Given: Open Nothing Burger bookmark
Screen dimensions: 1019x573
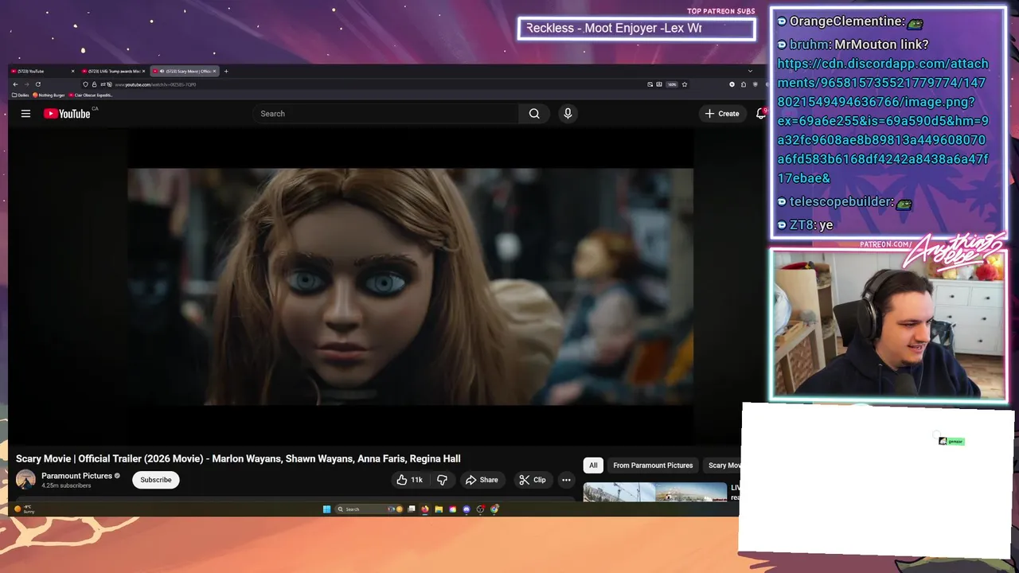Looking at the screenshot, I should pyautogui.click(x=49, y=95).
